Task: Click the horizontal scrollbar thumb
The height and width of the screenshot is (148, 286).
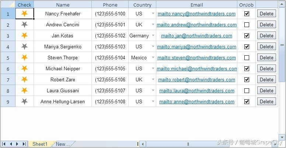Action: tap(188, 144)
